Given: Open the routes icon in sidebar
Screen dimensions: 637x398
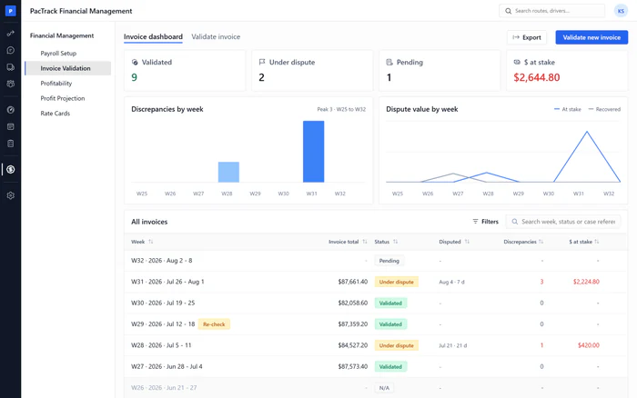Looking at the screenshot, I should pos(11,34).
